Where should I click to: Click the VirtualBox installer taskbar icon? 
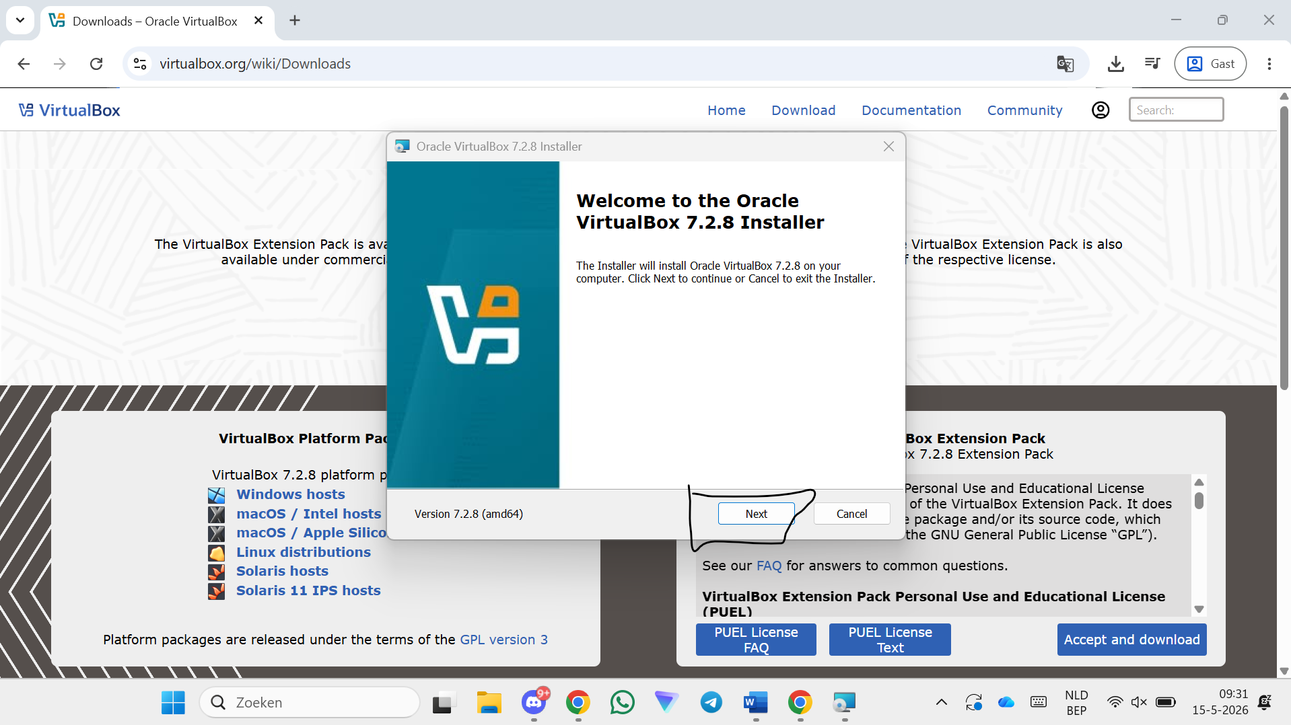(x=844, y=703)
